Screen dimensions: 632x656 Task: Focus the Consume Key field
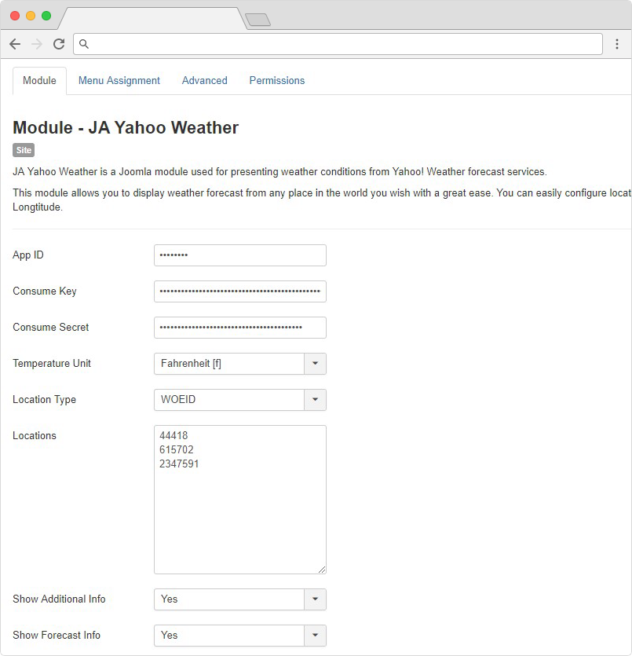[240, 291]
